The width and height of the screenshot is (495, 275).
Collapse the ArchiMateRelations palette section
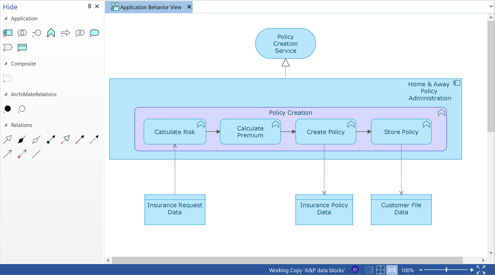click(6, 94)
